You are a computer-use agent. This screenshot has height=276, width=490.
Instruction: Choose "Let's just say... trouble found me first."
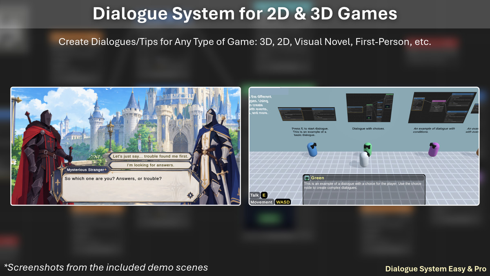click(x=150, y=157)
